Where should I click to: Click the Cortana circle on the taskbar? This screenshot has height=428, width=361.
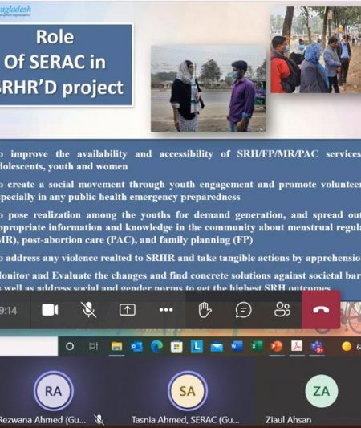[70, 346]
